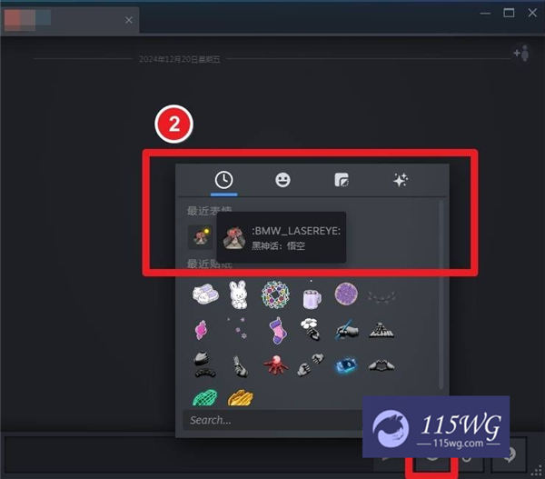The width and height of the screenshot is (545, 479).
Task: Pick the pink candy sticker
Action: pyautogui.click(x=201, y=329)
